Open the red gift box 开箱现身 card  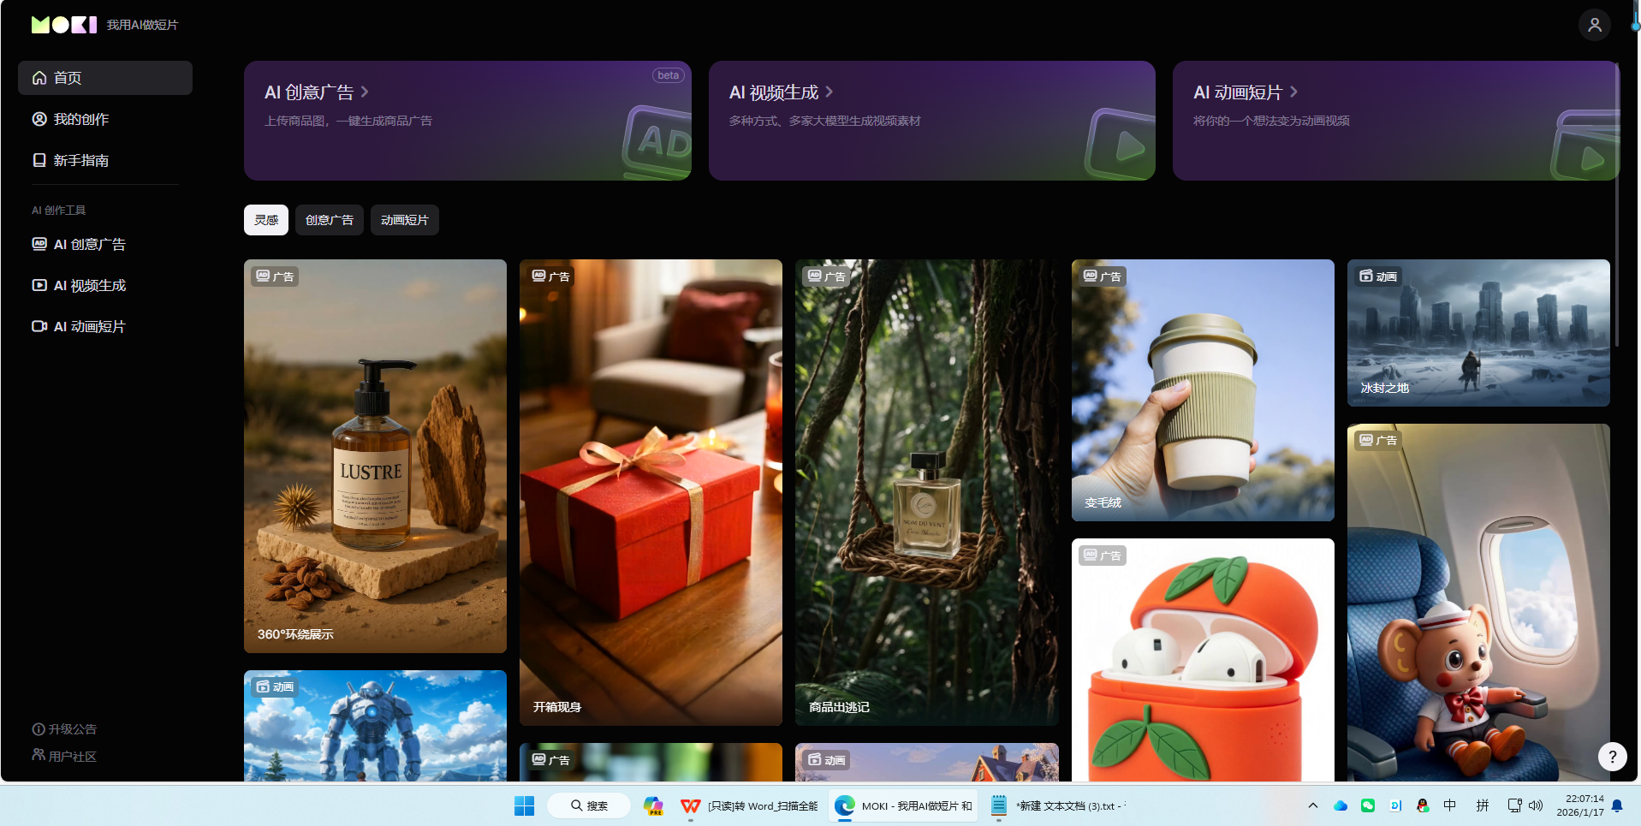(651, 492)
